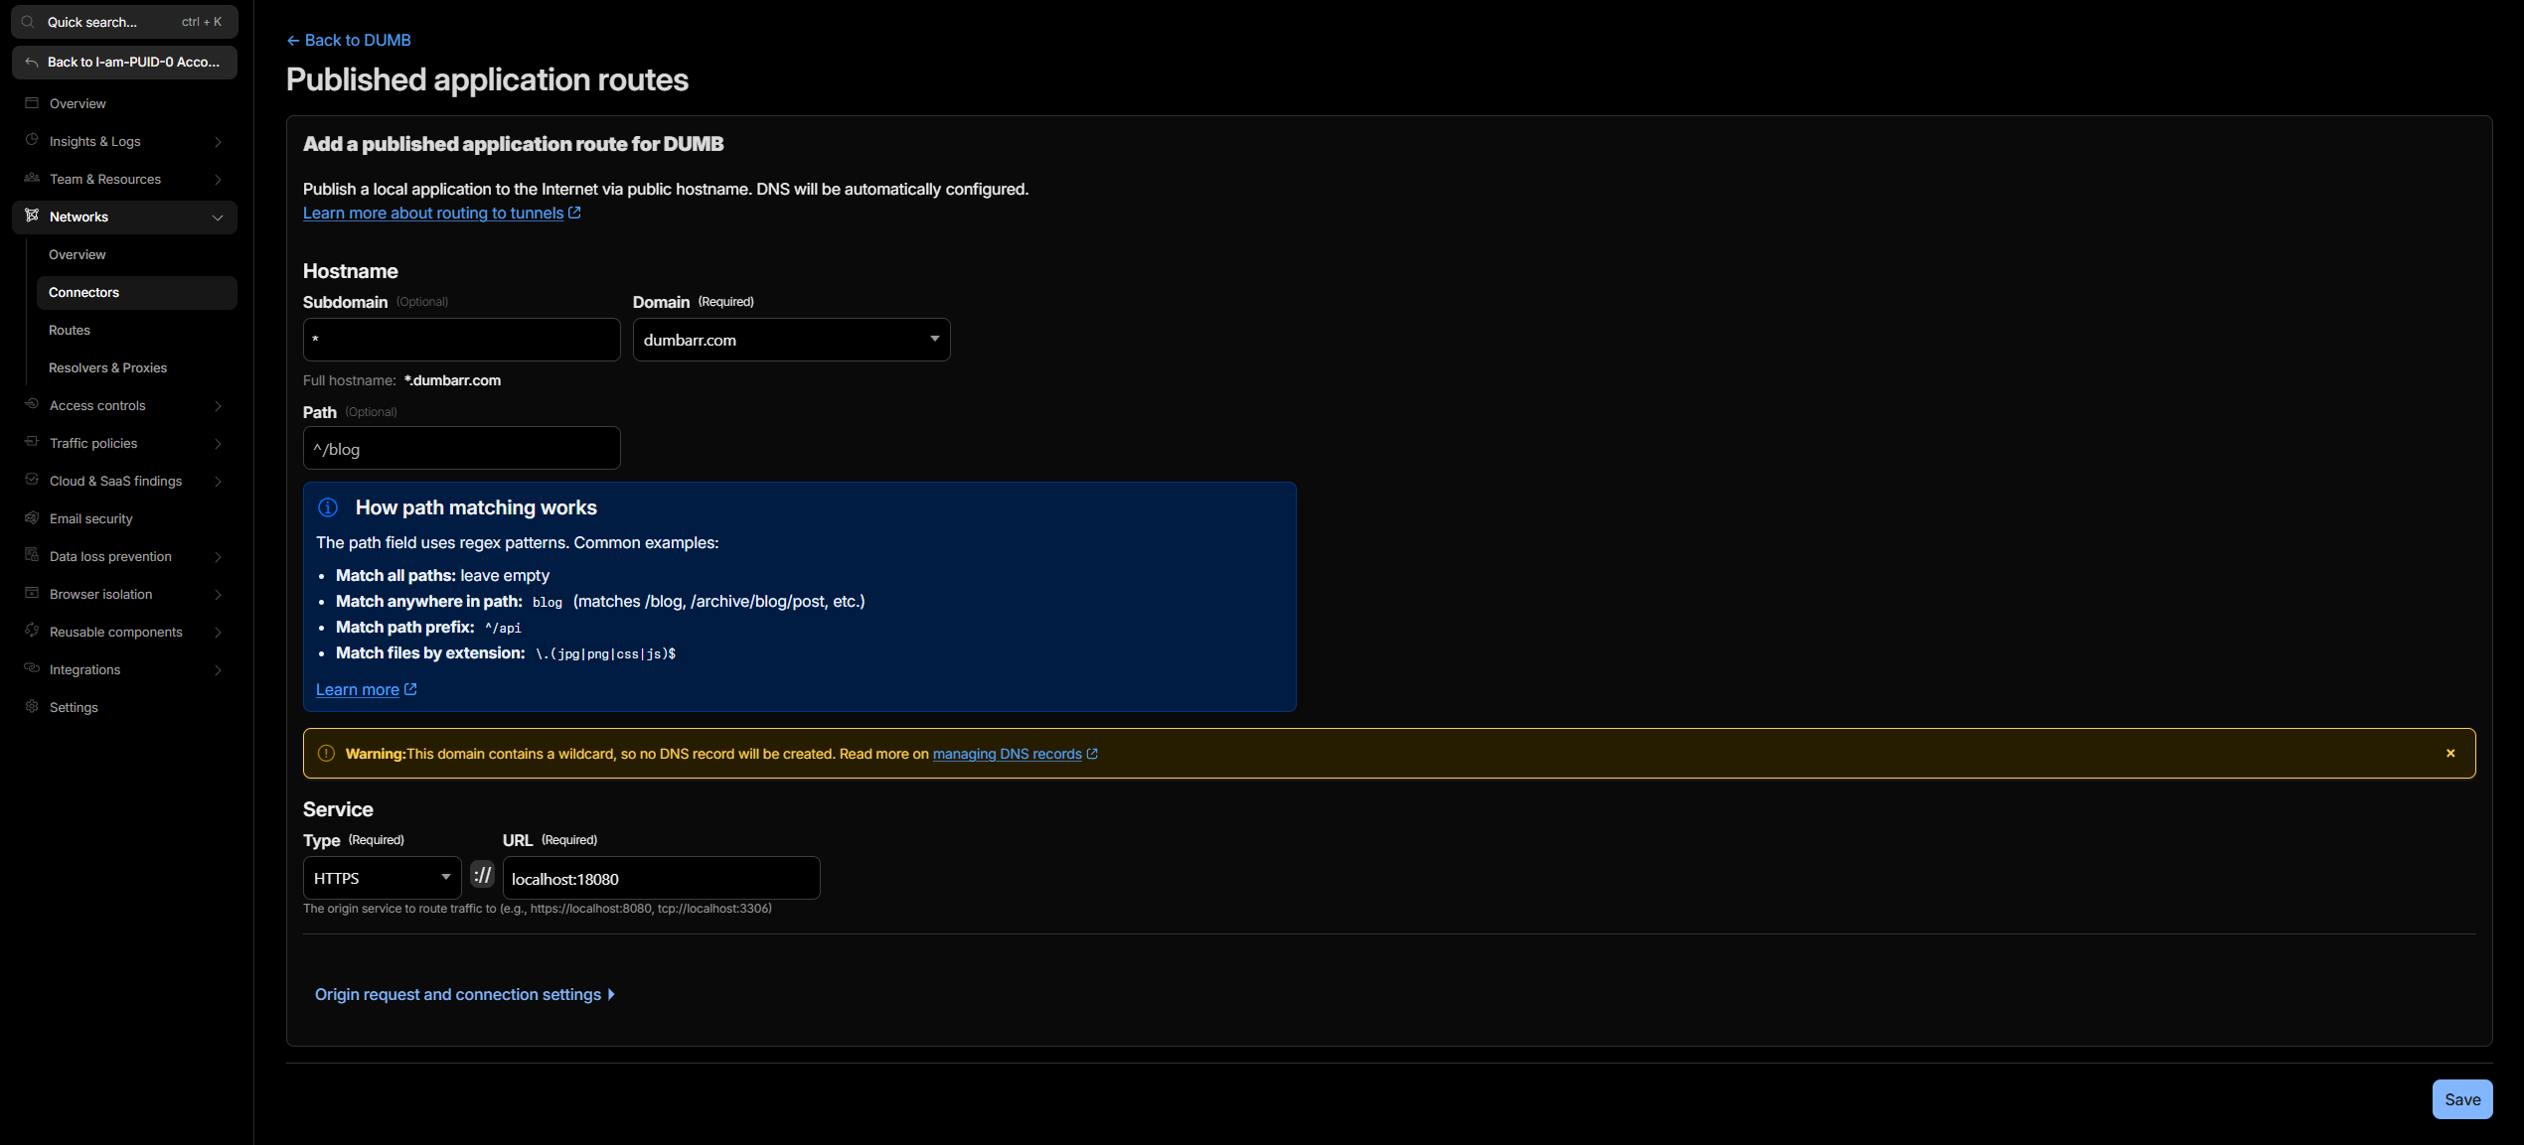
Task: Click the Cloud & SaaS findings icon
Action: [x=32, y=481]
